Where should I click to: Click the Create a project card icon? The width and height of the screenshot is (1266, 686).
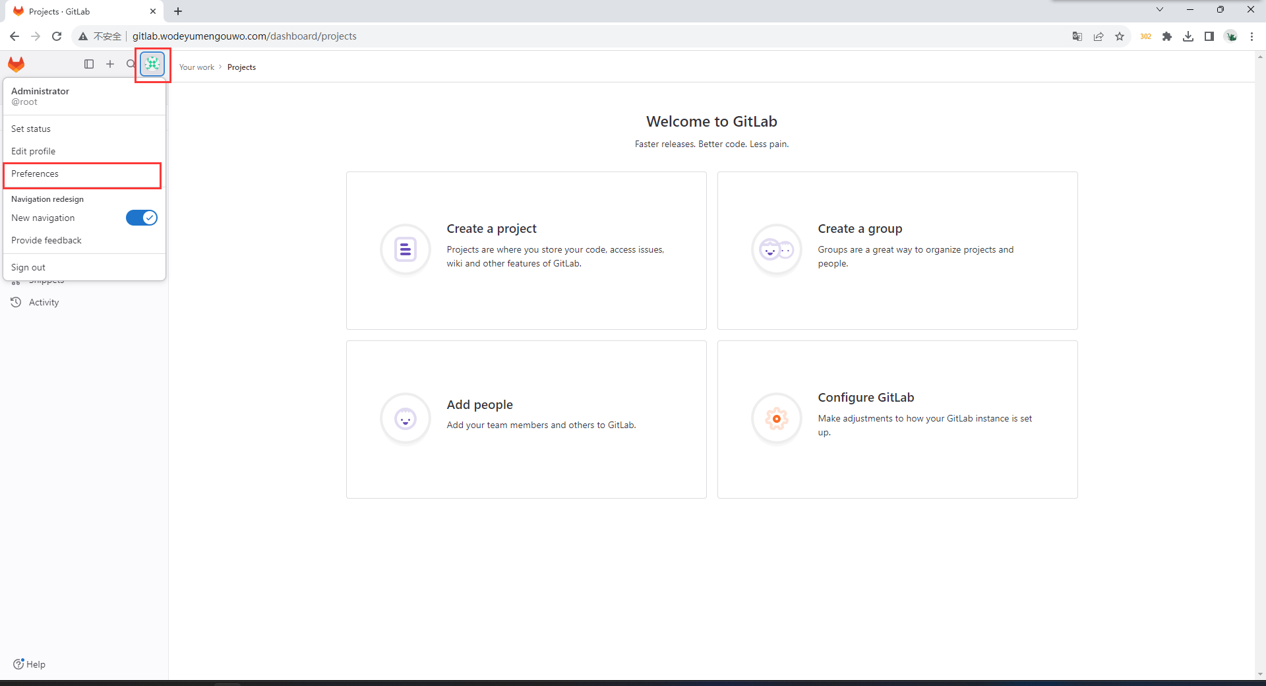pyautogui.click(x=406, y=250)
